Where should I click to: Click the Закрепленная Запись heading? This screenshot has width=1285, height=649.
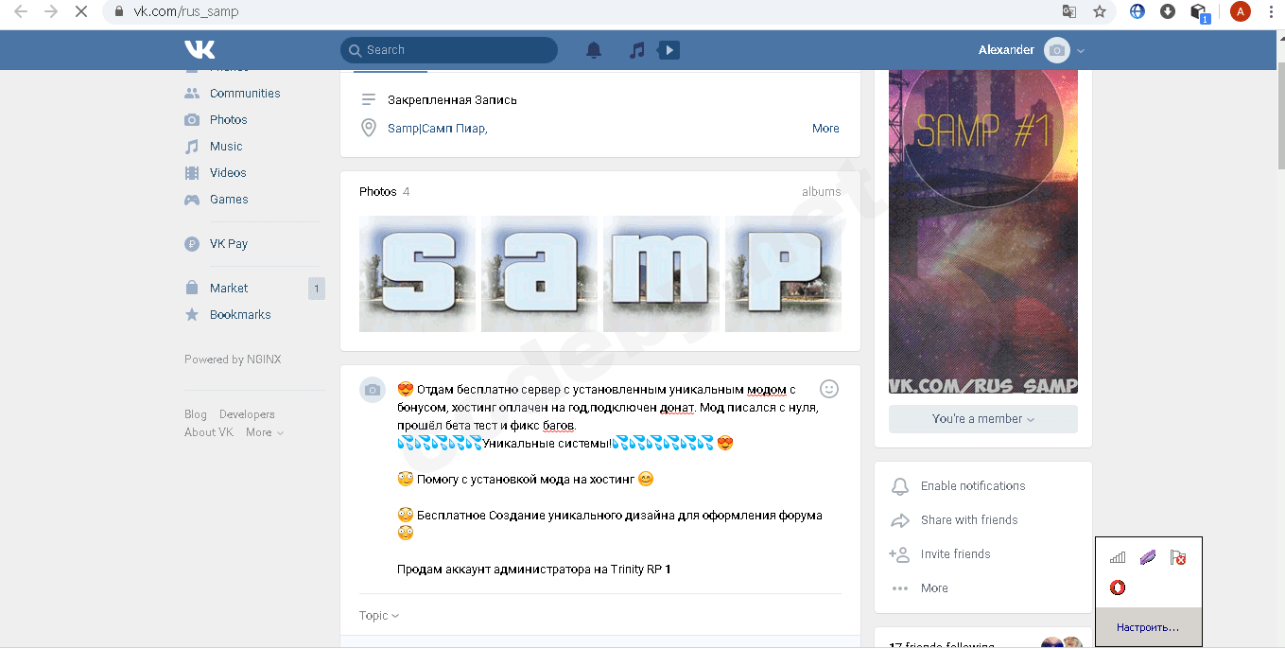[x=452, y=100]
